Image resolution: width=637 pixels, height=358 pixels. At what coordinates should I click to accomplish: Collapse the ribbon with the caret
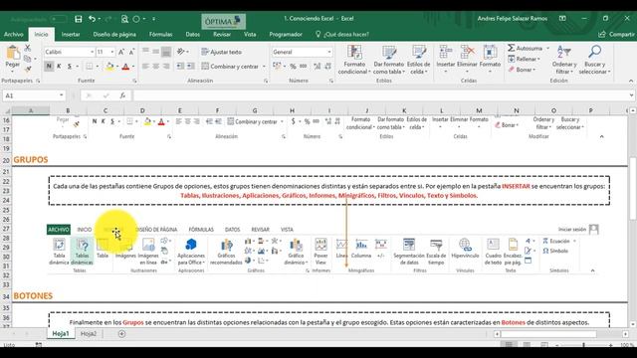(x=631, y=82)
